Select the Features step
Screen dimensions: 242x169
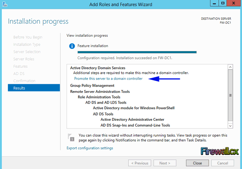[20, 66]
